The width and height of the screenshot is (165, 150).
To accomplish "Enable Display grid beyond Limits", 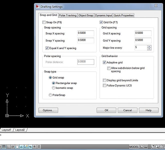I will [104, 80].
